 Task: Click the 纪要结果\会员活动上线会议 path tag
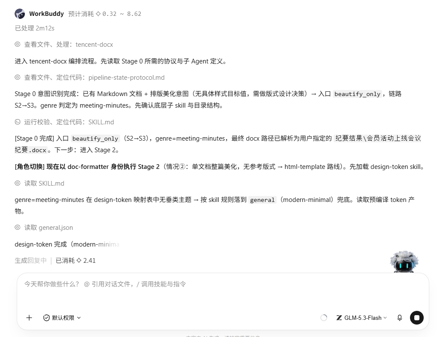(378, 138)
